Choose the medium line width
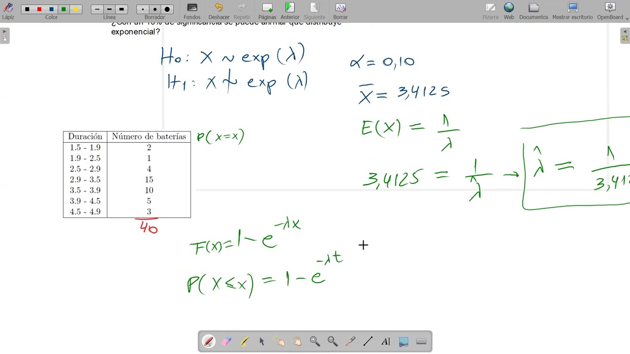 (109, 9)
